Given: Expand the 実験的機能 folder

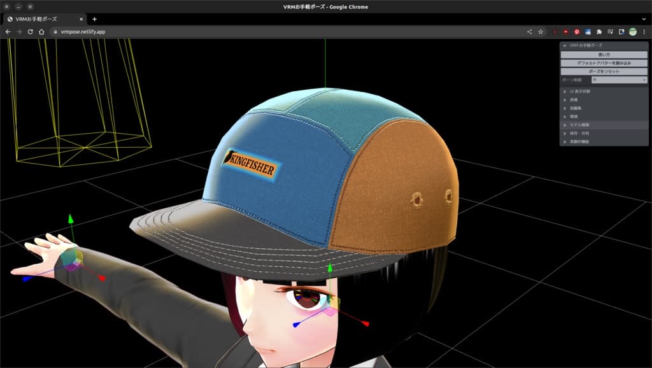Looking at the screenshot, I should (x=604, y=141).
